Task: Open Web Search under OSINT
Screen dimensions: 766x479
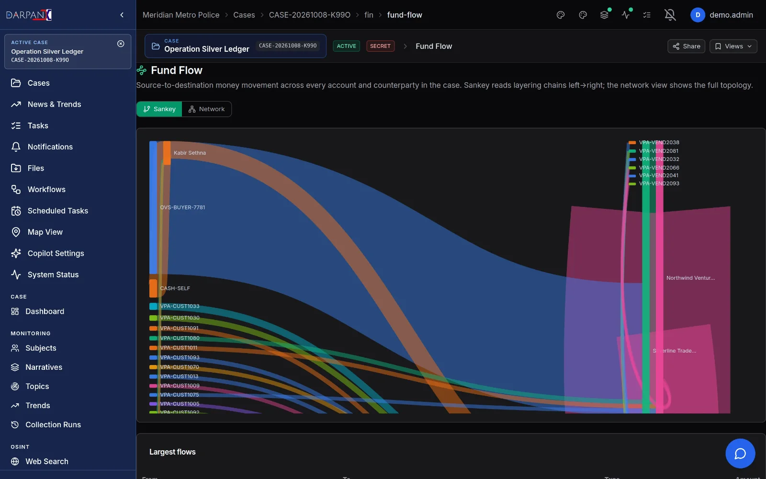Action: [68, 461]
